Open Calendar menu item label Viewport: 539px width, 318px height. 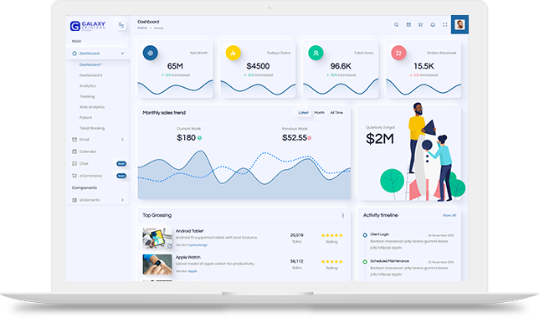88,151
